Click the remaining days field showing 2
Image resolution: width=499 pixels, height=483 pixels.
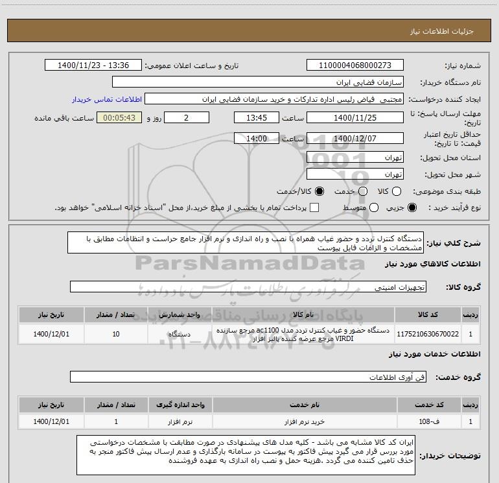187,117
